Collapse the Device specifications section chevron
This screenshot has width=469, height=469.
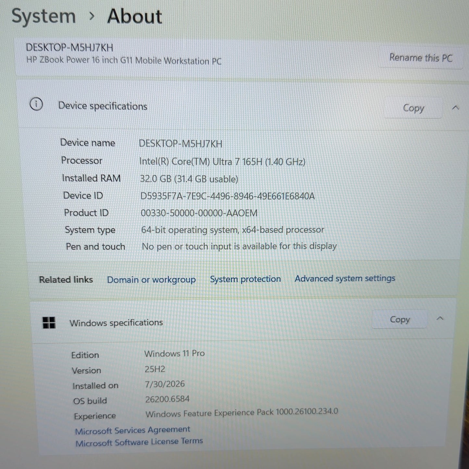[x=455, y=108]
